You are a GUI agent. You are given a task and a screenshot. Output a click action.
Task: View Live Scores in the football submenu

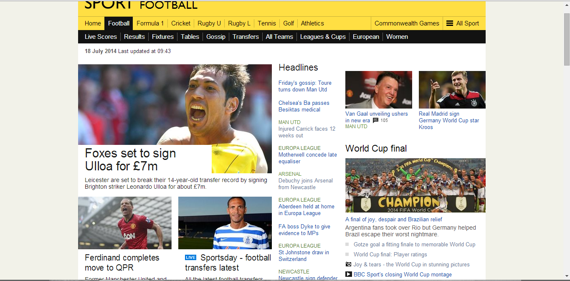(101, 37)
